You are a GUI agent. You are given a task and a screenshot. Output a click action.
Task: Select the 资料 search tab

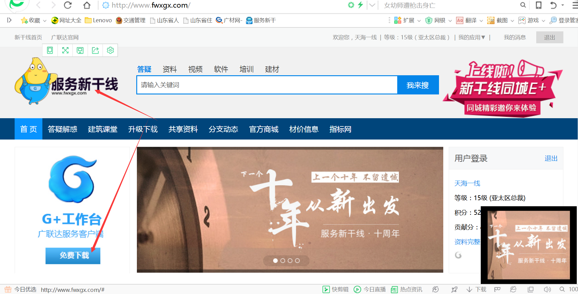pyautogui.click(x=170, y=69)
